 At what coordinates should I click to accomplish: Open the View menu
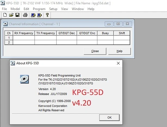click(x=64, y=9)
